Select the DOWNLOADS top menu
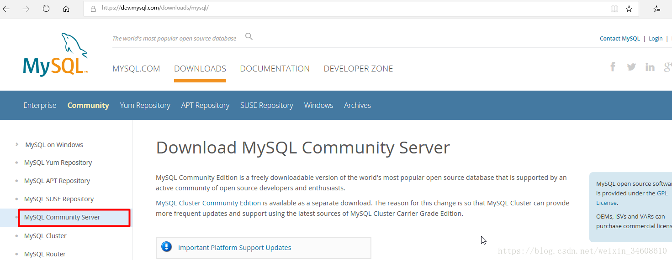 click(x=200, y=69)
